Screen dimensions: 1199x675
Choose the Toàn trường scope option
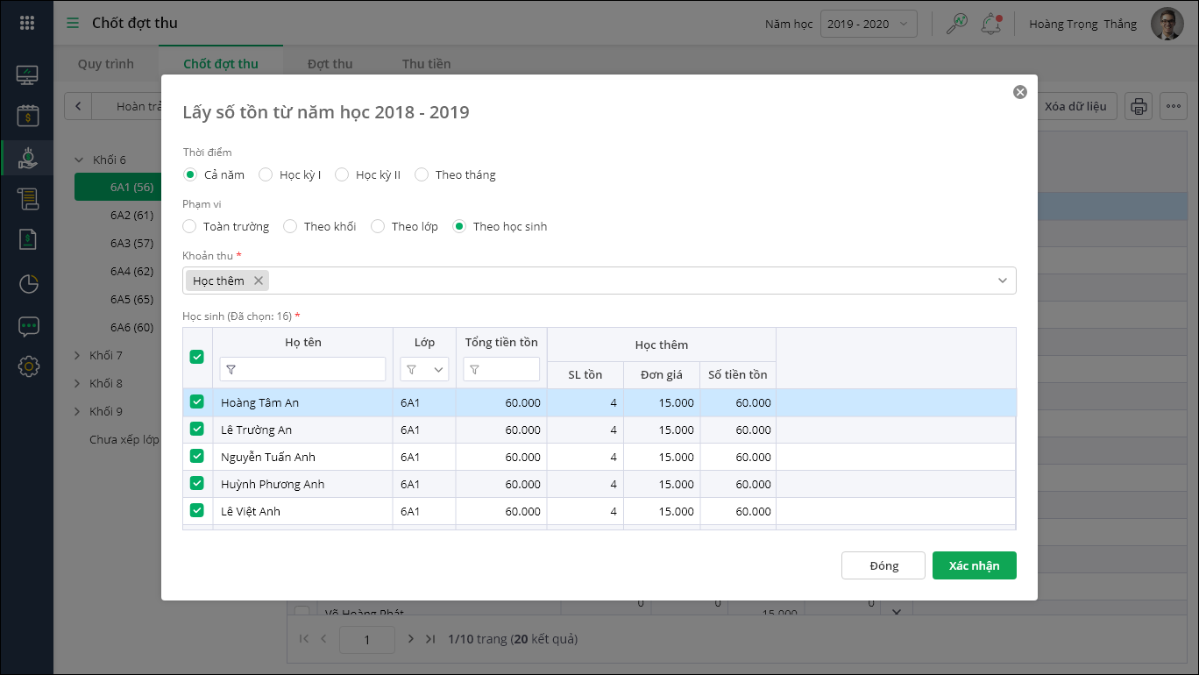click(190, 226)
